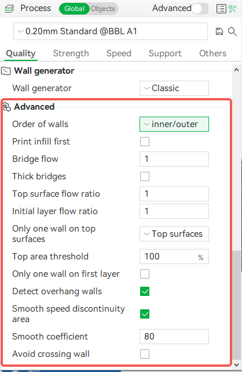Disable Detect overhang walls checkbox
Viewport: 242px width, 372px height.
tap(145, 291)
